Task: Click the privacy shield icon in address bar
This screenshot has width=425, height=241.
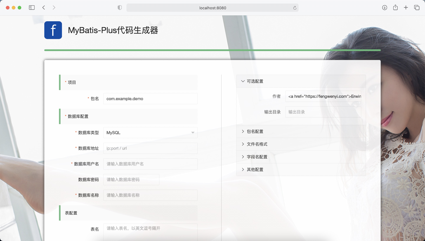Action: click(120, 7)
